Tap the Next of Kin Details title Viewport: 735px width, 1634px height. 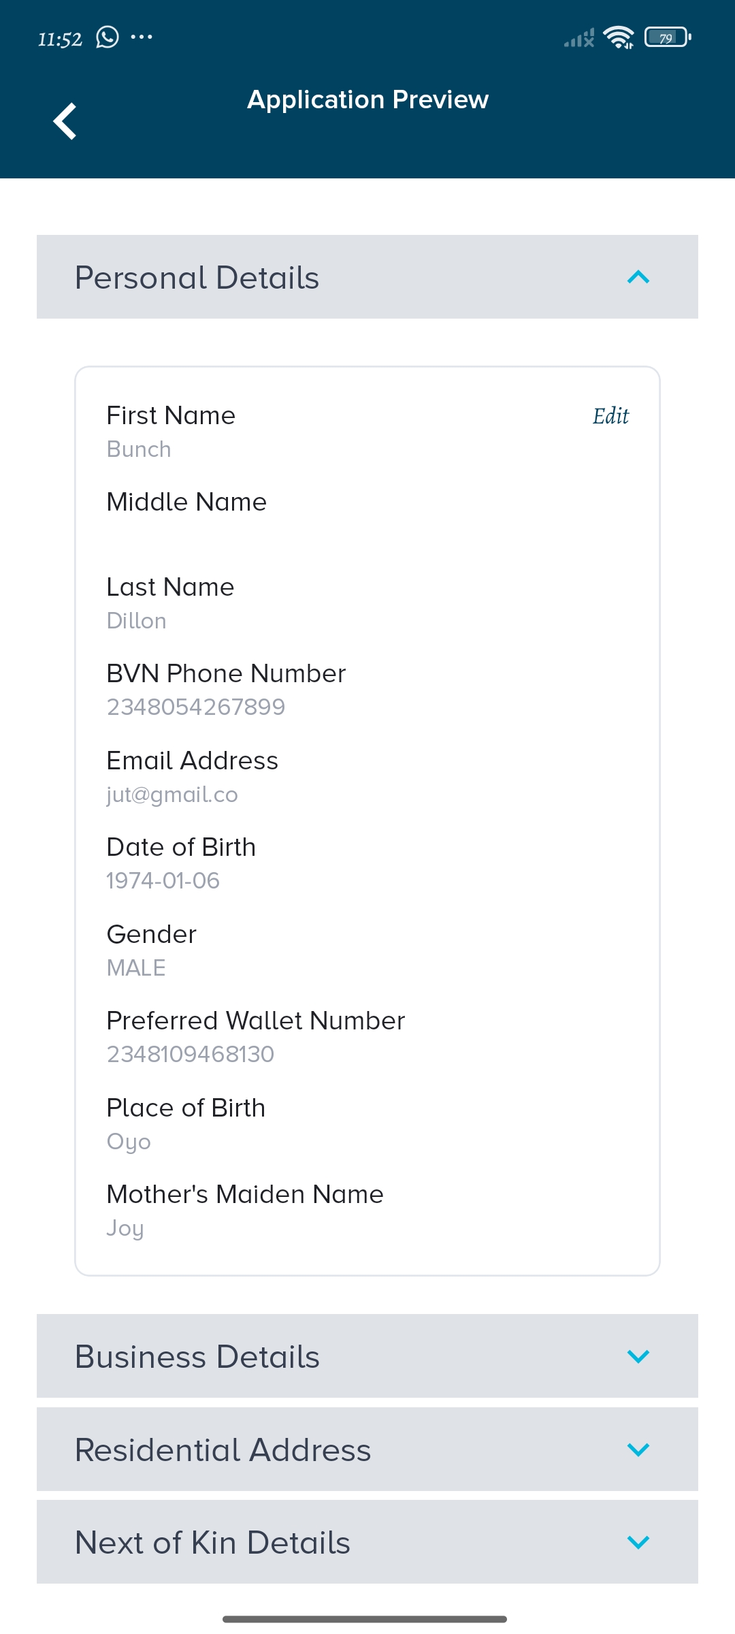point(212,1543)
